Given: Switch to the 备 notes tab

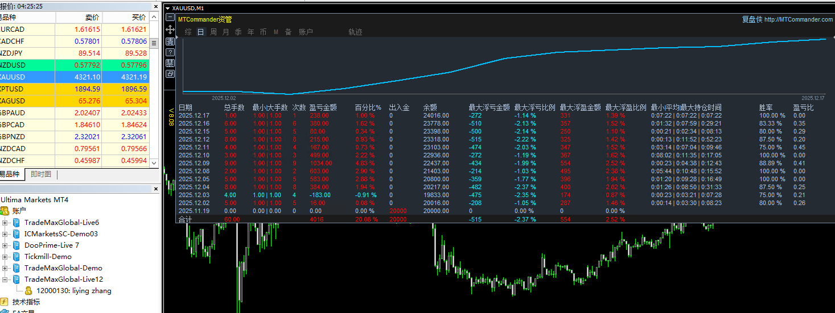Looking at the screenshot, I should (288, 32).
